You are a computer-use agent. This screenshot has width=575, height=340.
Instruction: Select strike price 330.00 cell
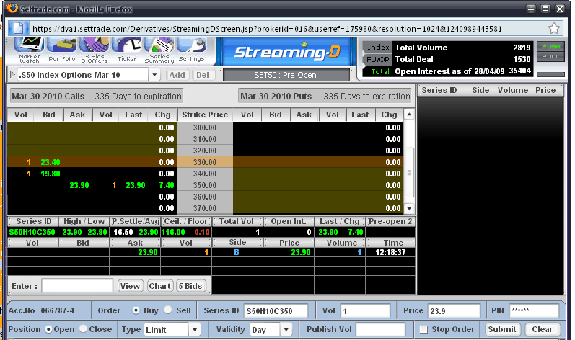point(205,162)
